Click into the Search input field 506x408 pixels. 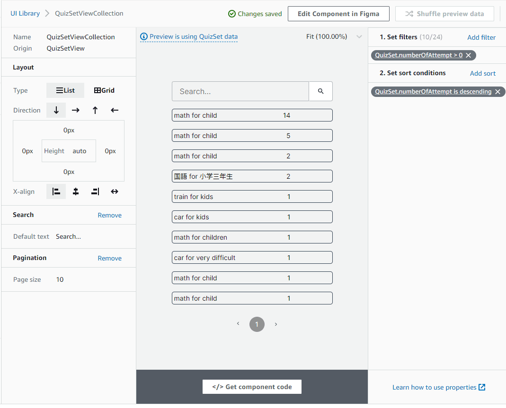(x=240, y=91)
